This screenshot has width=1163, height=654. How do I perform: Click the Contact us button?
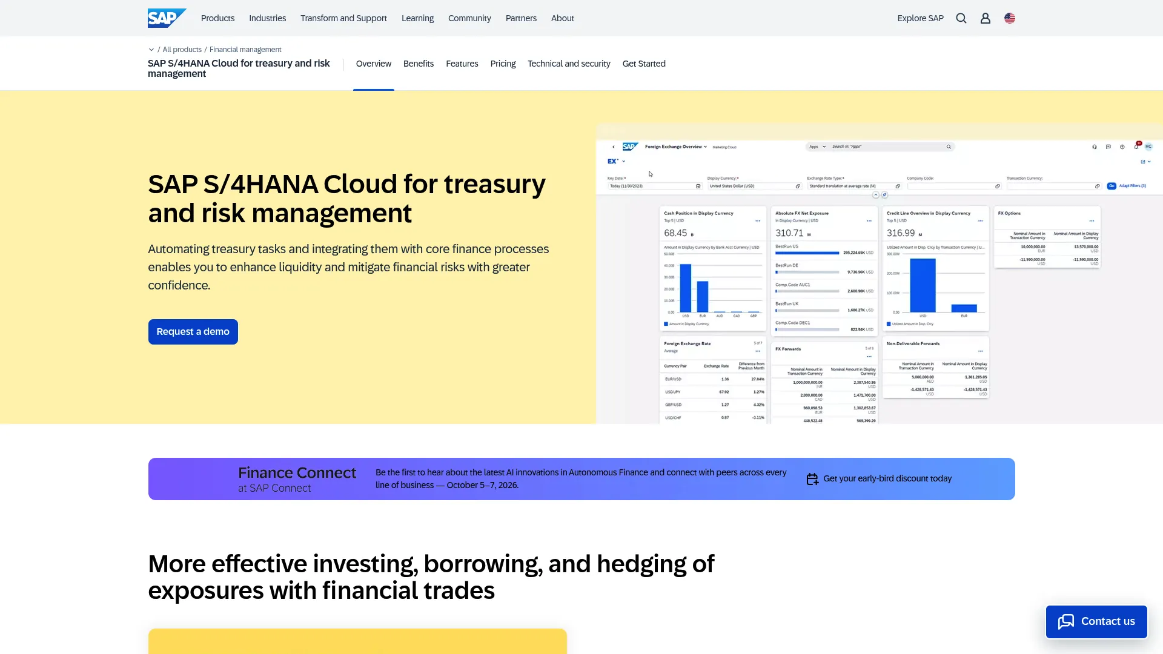1096,622
